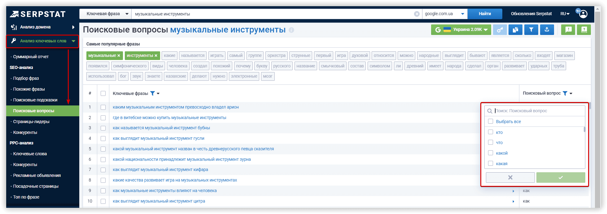The image size is (607, 214).
Task: Check the 'Выбрать все' checkbox
Action: pyautogui.click(x=491, y=121)
